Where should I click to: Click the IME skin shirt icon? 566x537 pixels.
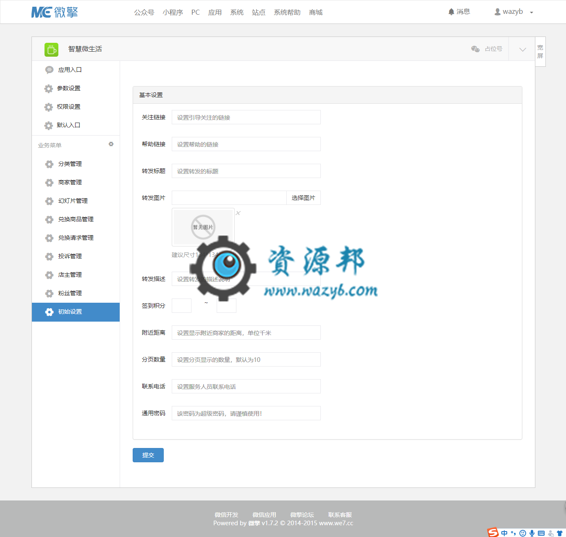[x=560, y=533]
